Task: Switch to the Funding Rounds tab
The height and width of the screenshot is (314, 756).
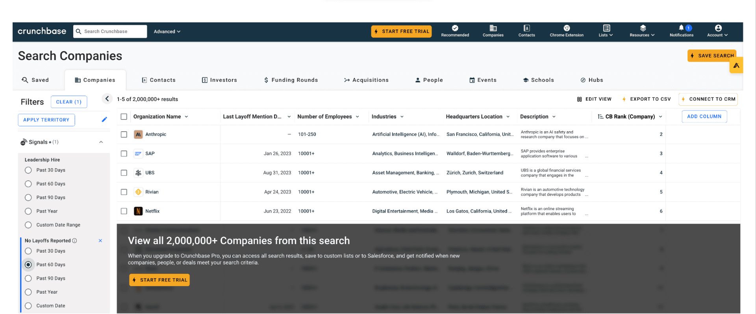Action: point(291,80)
